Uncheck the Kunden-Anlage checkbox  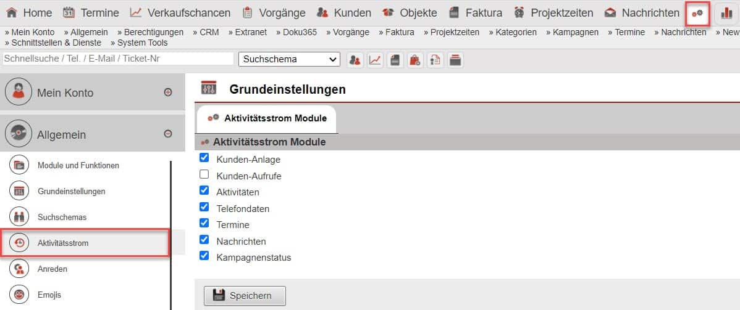pos(204,158)
